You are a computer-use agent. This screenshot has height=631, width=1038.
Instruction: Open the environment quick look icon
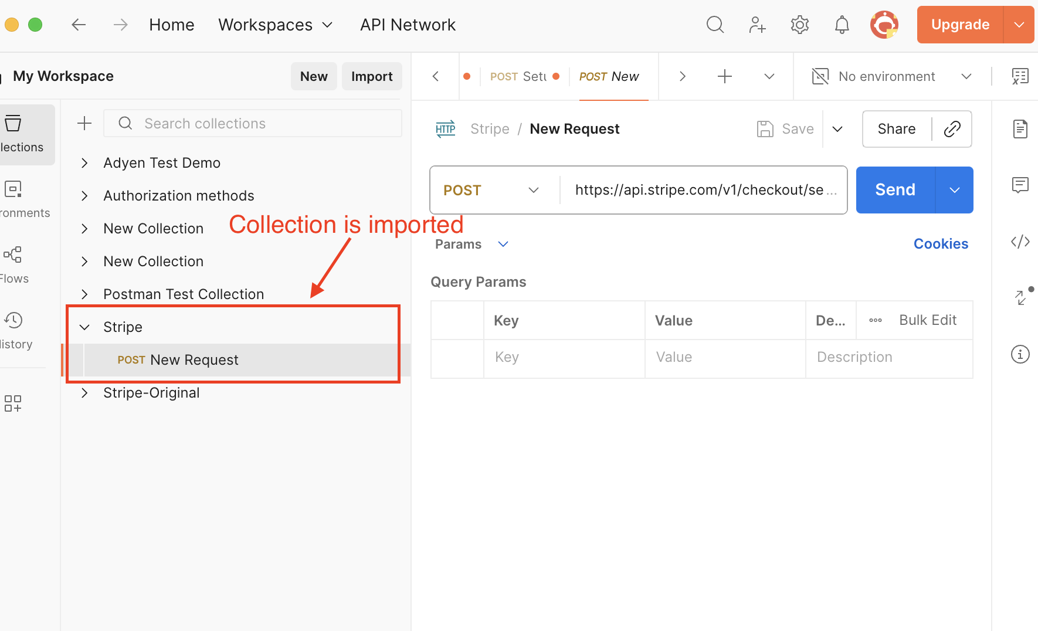(x=1020, y=76)
